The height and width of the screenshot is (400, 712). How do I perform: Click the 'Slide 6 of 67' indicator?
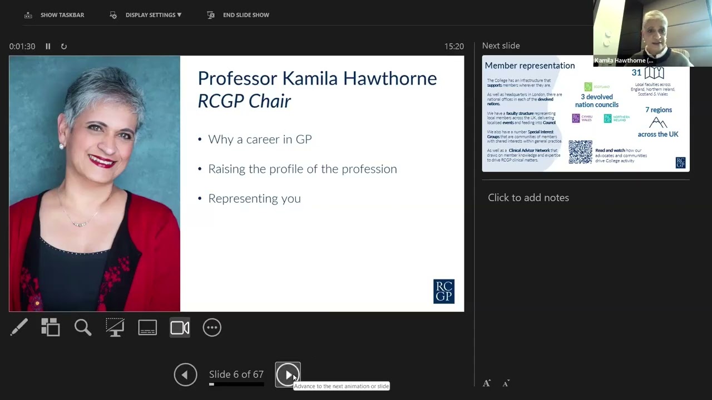pyautogui.click(x=236, y=374)
